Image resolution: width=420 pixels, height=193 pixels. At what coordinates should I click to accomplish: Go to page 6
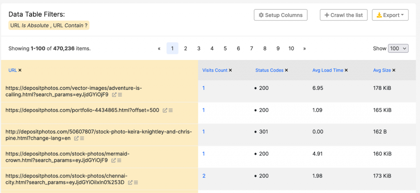click(238, 48)
